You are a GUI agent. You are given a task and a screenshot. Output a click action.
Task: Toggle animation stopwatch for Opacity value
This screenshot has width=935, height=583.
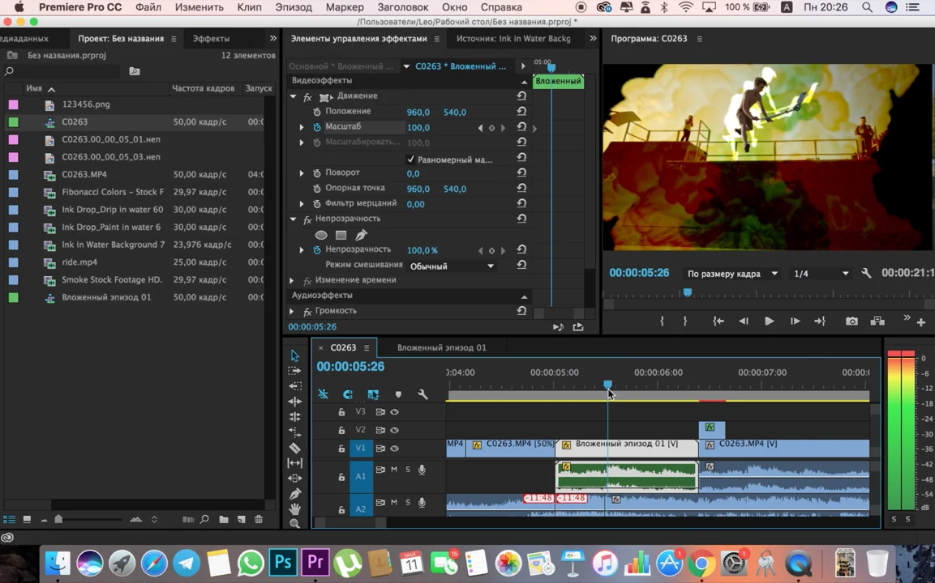(316, 250)
